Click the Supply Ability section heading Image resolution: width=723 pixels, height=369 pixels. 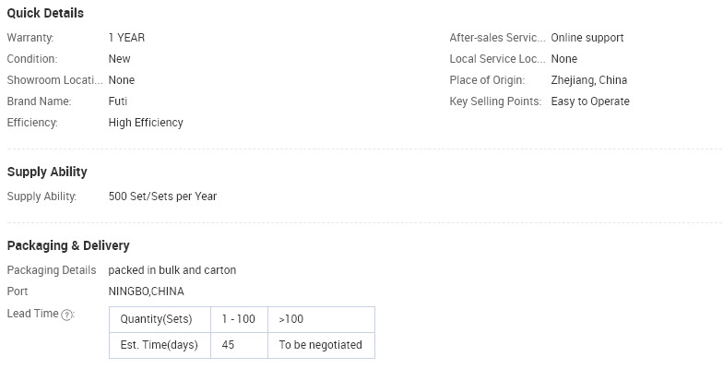(47, 172)
